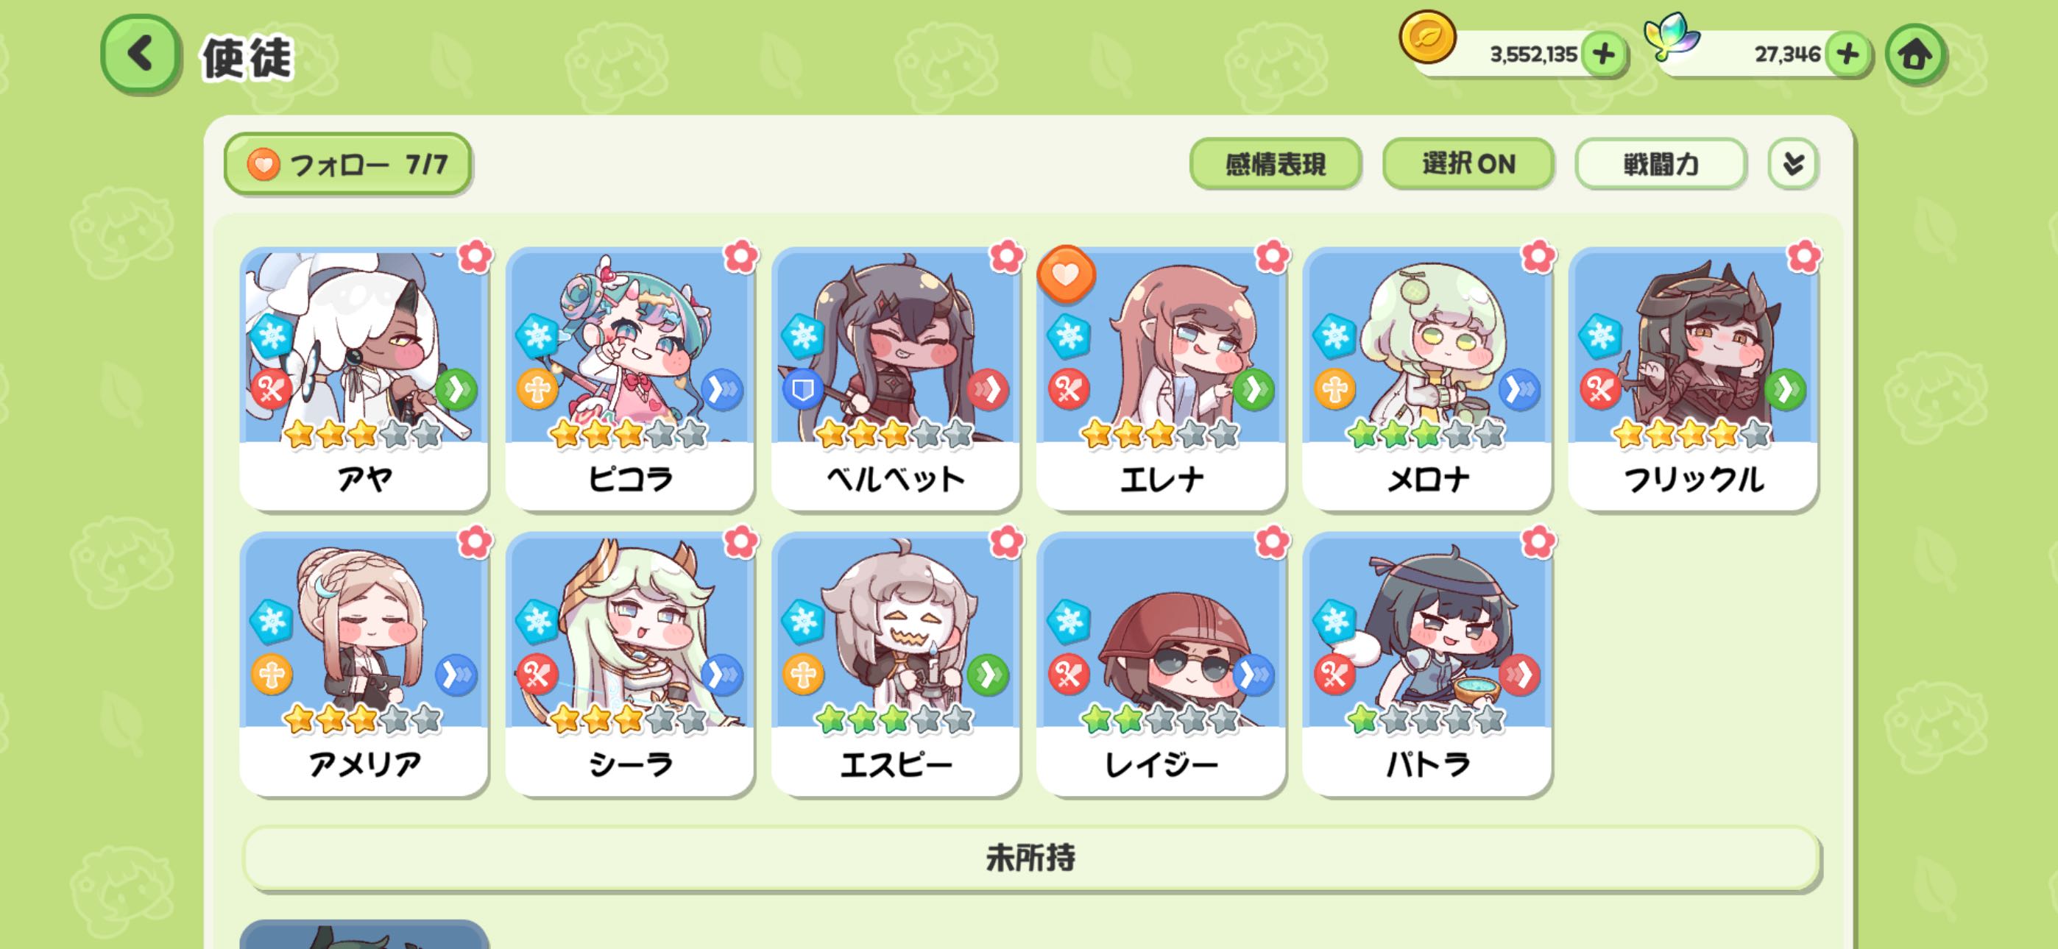Viewport: 2058px width, 949px height.
Task: Open the メロナ character card
Action: (x=1427, y=379)
